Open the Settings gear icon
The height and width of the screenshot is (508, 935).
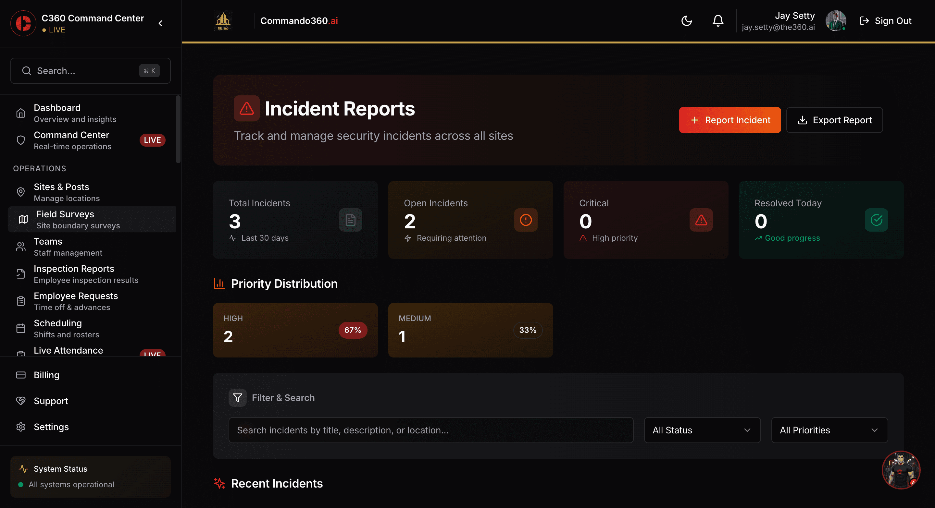20,427
